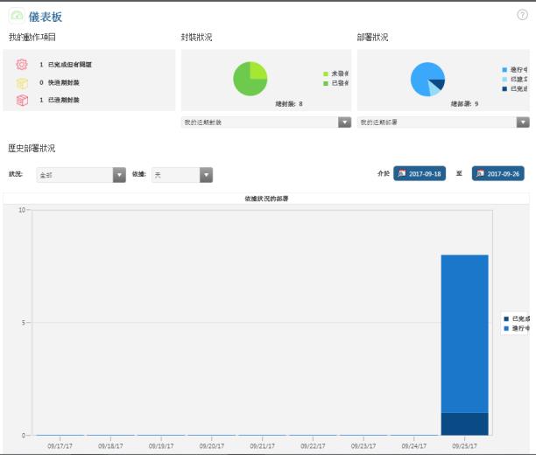Click the 進行中 legend entry beside bar chart
536x455 pixels.
click(517, 328)
